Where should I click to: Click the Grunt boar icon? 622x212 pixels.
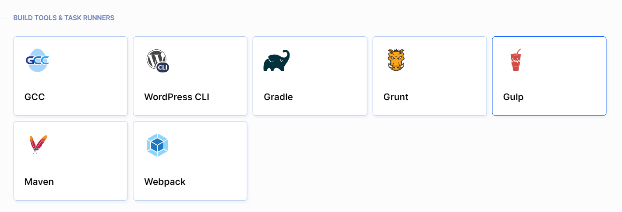[396, 60]
